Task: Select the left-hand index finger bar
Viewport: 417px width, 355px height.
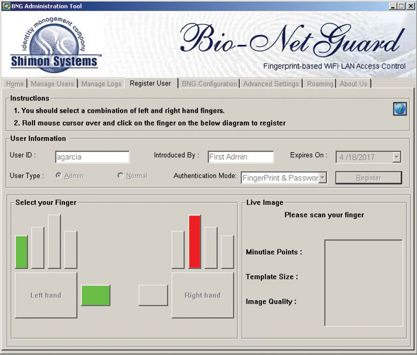Action: click(71, 249)
